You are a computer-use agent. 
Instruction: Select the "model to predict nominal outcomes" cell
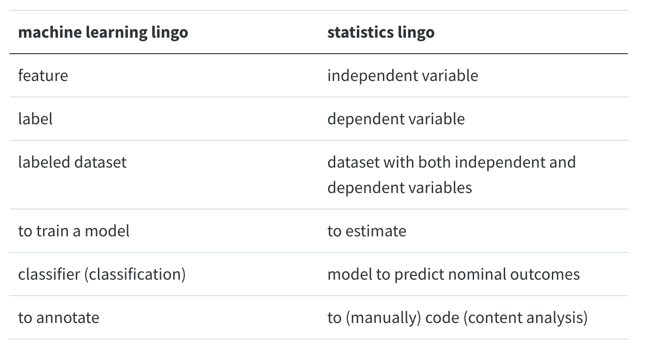pos(453,274)
